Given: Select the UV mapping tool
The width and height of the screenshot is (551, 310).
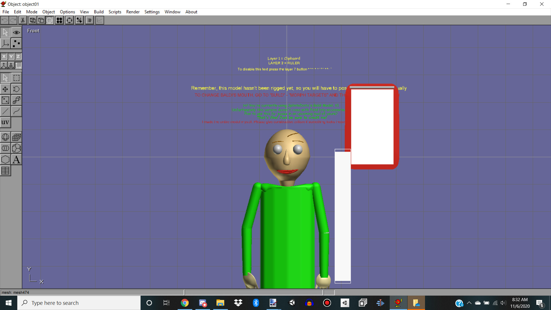Looking at the screenshot, I should tap(5, 122).
